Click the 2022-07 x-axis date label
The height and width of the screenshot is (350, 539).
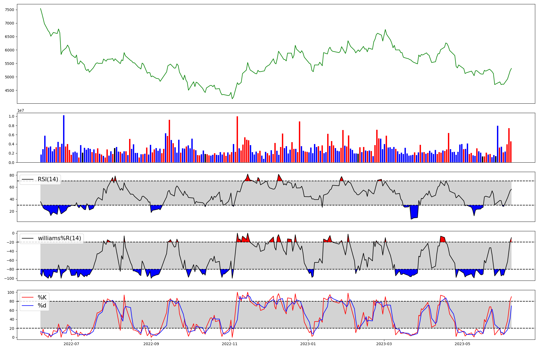(x=71, y=344)
